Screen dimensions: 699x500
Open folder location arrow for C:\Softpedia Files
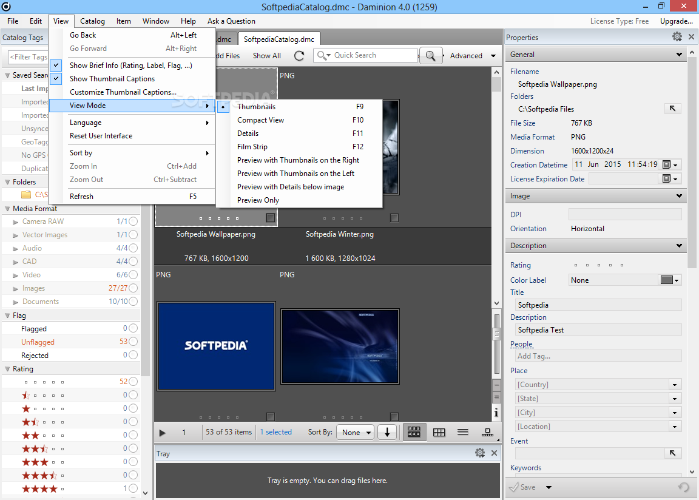click(672, 108)
